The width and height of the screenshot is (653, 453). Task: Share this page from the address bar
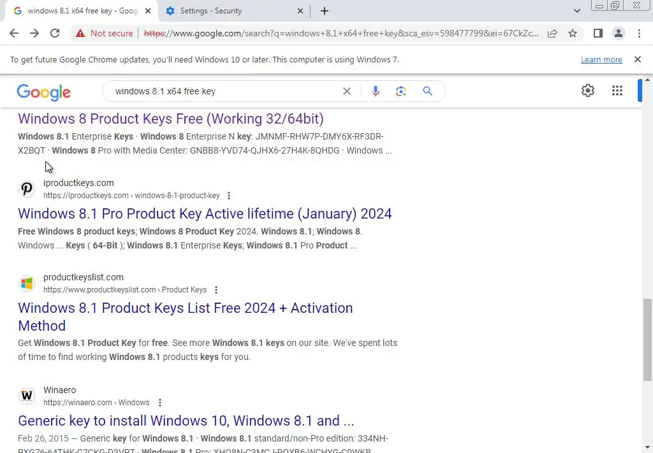(x=552, y=33)
